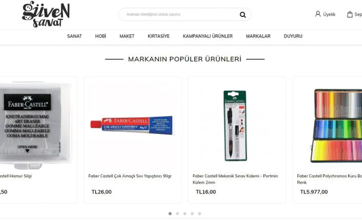Open the shopping bag cart icon
The height and width of the screenshot is (221, 362).
tap(350, 14)
